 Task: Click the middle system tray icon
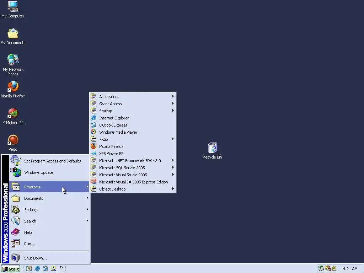327,268
